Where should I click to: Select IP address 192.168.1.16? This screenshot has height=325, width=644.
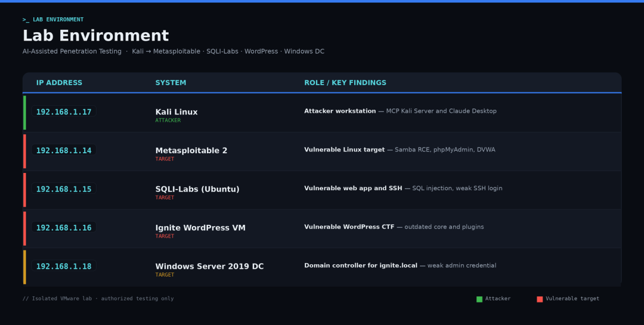click(x=64, y=227)
